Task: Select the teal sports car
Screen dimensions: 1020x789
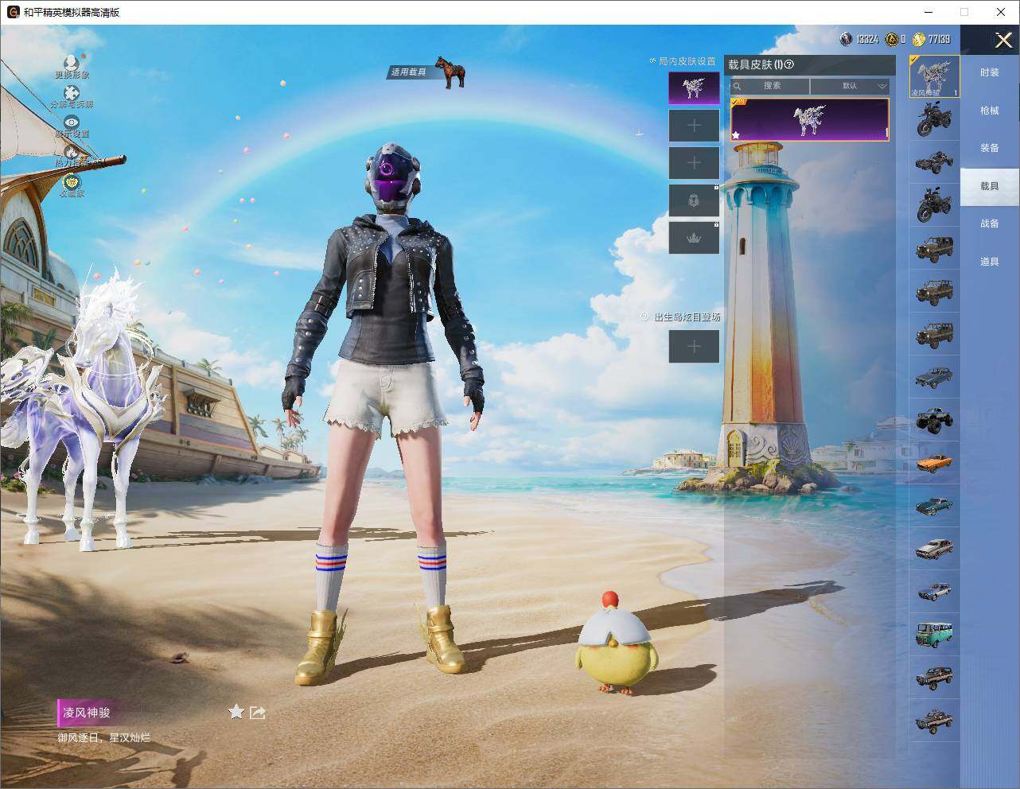Action: point(935,505)
